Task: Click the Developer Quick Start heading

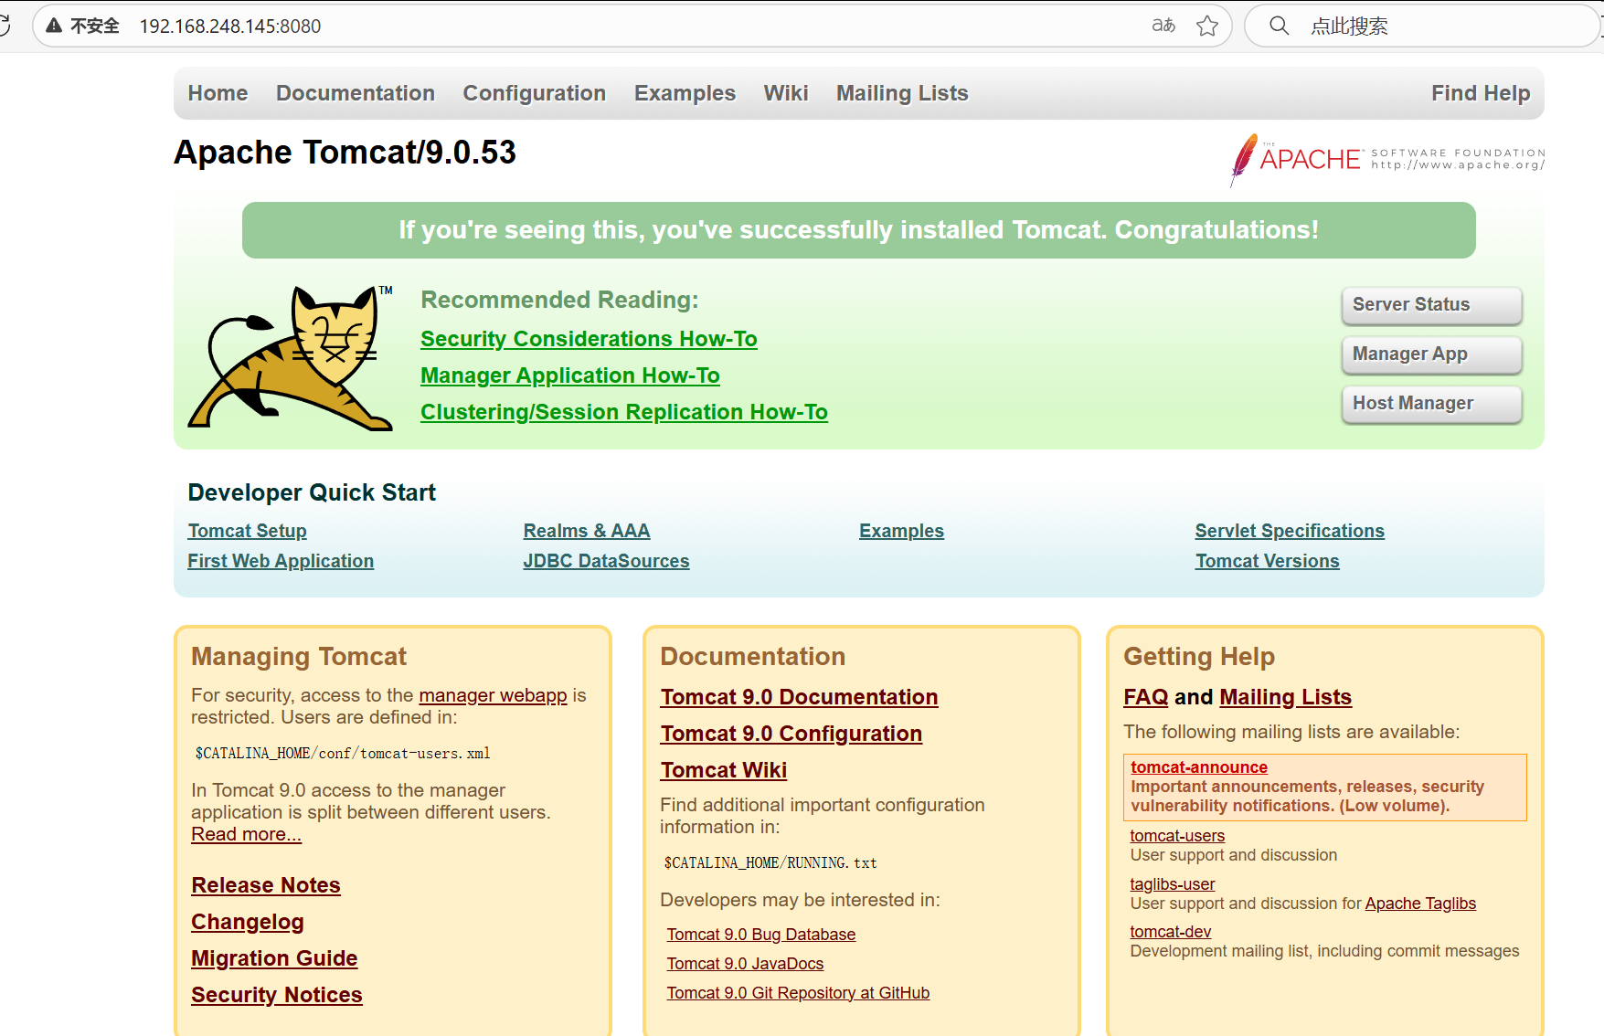Action: tap(312, 492)
